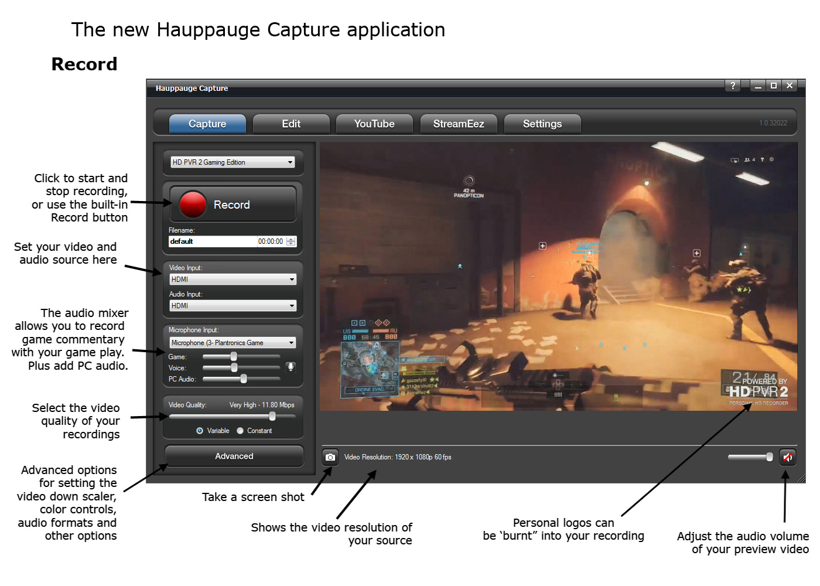Open the Advanced options panel
Image resolution: width=820 pixels, height=586 pixels.
[234, 456]
